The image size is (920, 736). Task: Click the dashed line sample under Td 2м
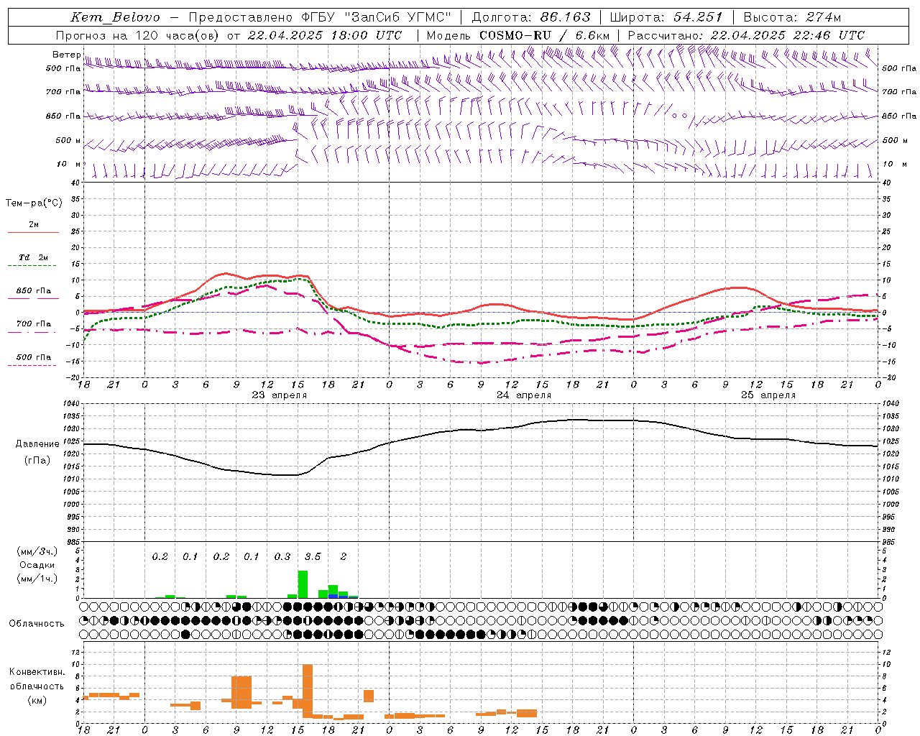click(32, 266)
